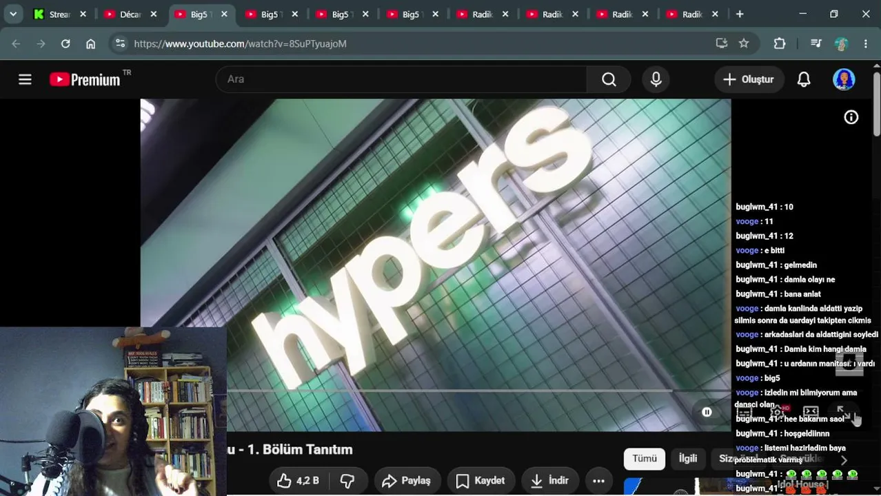Go forward in the browser

41,43
